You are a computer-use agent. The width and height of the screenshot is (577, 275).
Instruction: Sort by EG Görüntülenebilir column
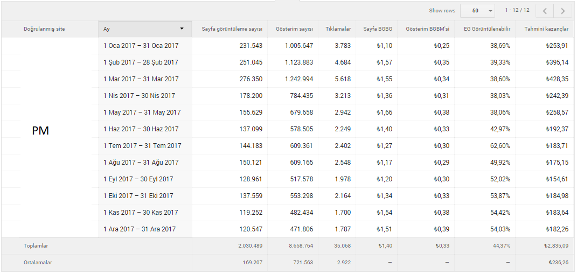tap(488, 29)
